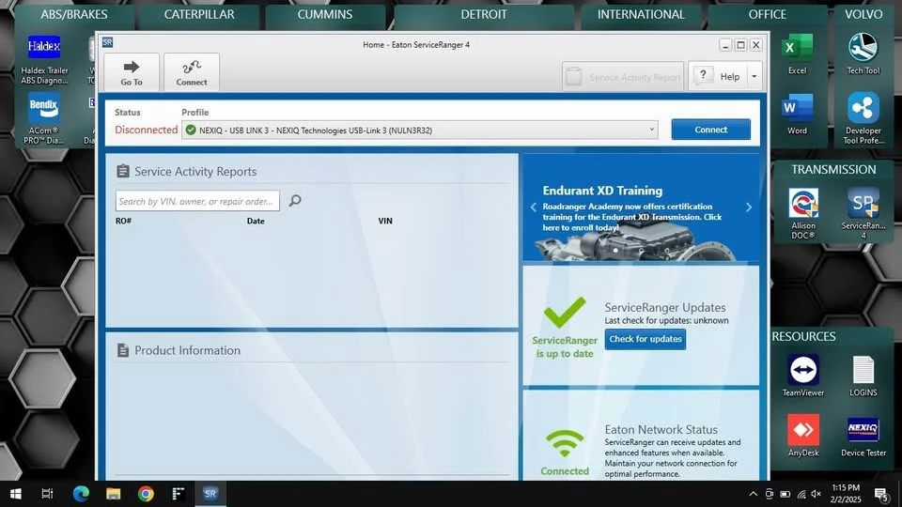Switch to ServiceRanger in taskbar
902x507 pixels.
point(210,494)
